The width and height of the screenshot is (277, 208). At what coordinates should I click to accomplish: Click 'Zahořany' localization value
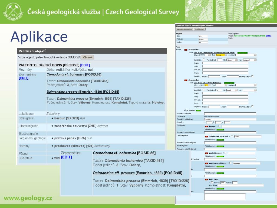click(53, 113)
